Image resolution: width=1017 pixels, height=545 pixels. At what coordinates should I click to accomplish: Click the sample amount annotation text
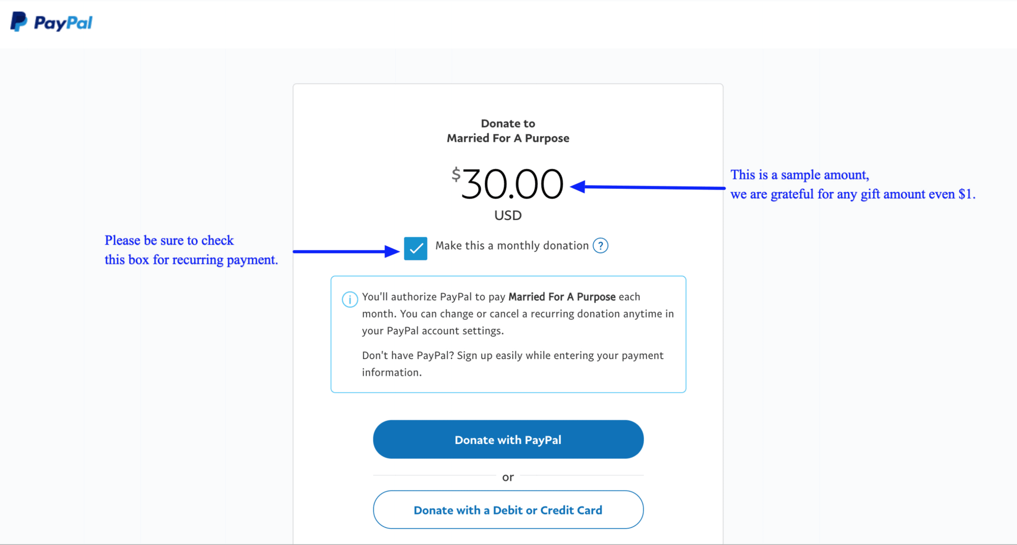pos(853,184)
